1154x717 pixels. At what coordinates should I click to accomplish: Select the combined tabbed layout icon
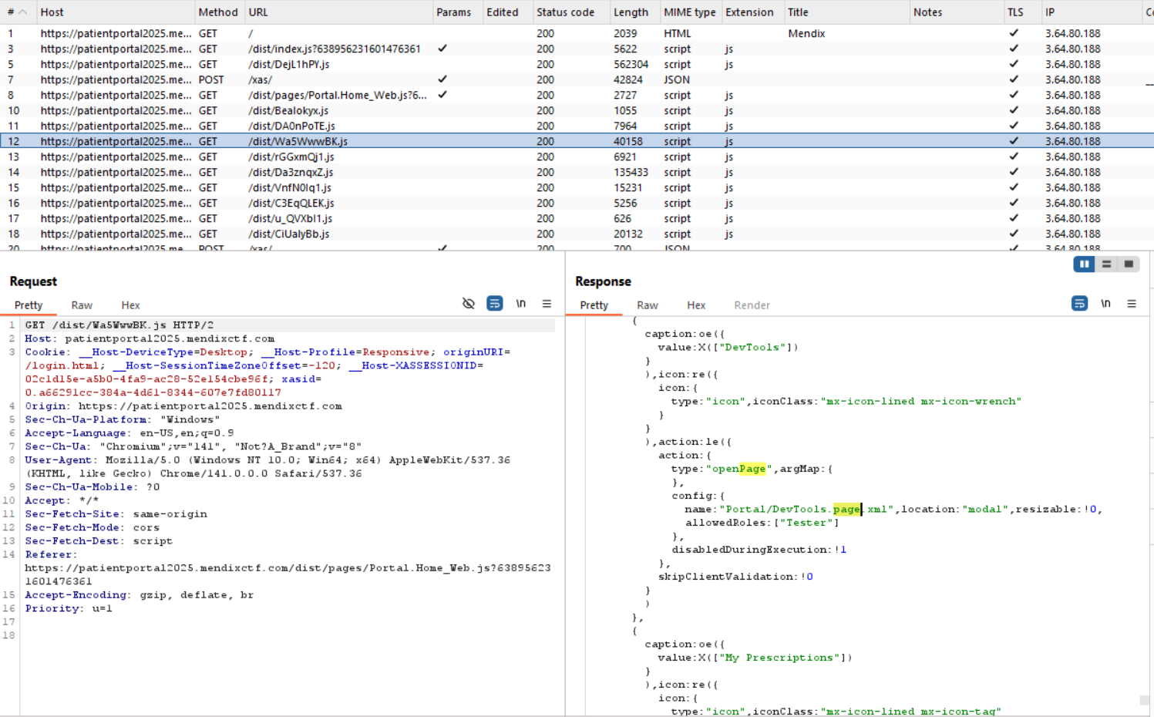[x=1129, y=264]
